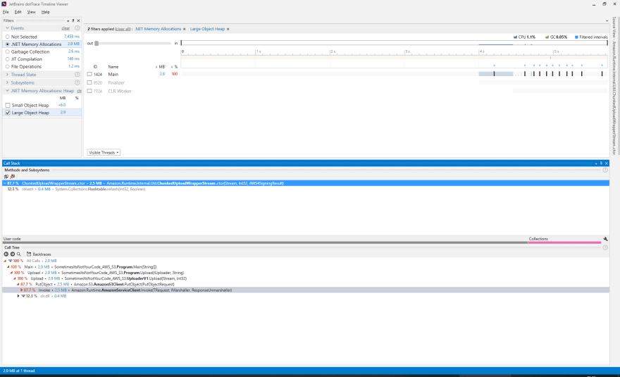The height and width of the screenshot is (377, 620).
Task: Collapse the .NET Memory Allocations: Heap section
Action: (x=7, y=91)
